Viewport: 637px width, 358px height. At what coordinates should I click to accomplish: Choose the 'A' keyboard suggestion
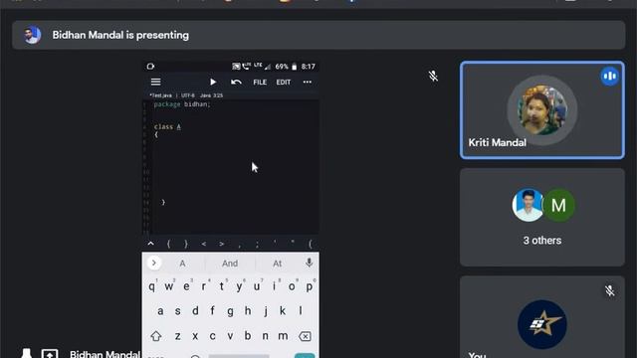click(x=182, y=264)
